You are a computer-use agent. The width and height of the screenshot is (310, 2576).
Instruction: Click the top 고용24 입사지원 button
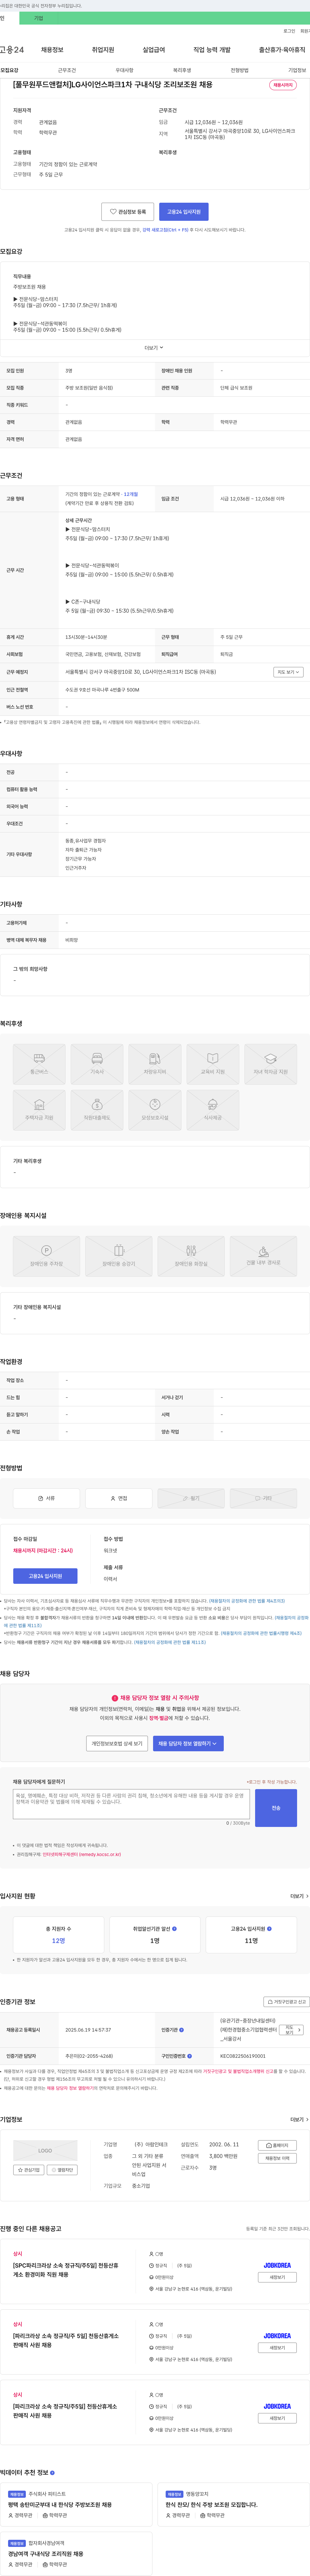tap(184, 212)
